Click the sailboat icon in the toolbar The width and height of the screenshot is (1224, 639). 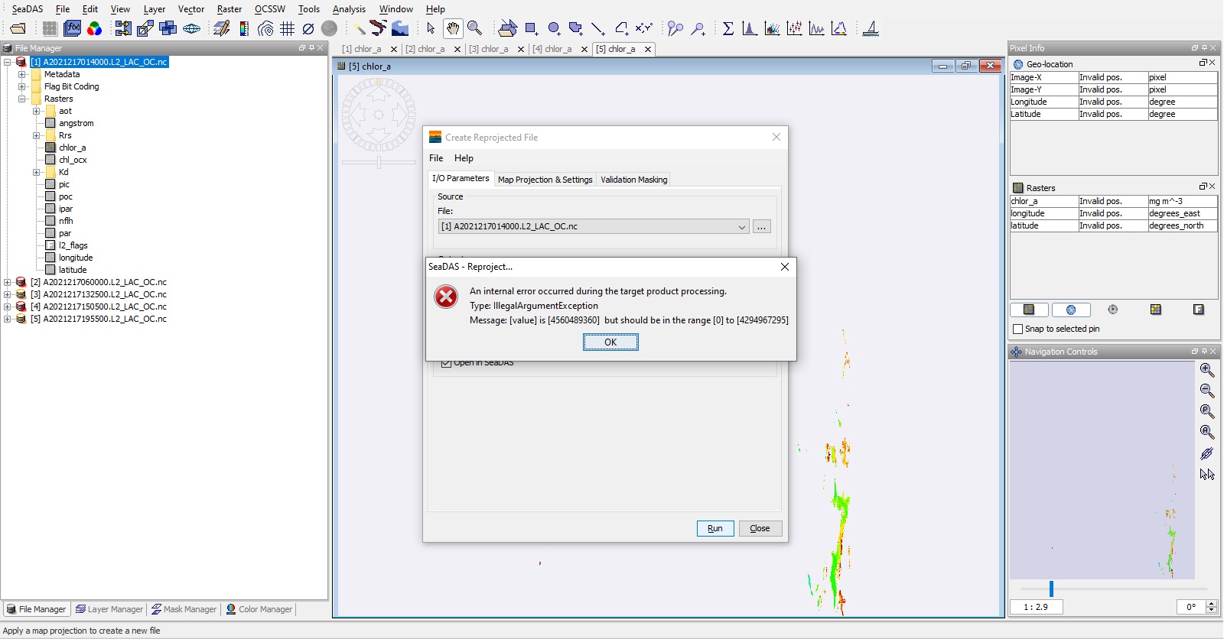click(x=871, y=29)
